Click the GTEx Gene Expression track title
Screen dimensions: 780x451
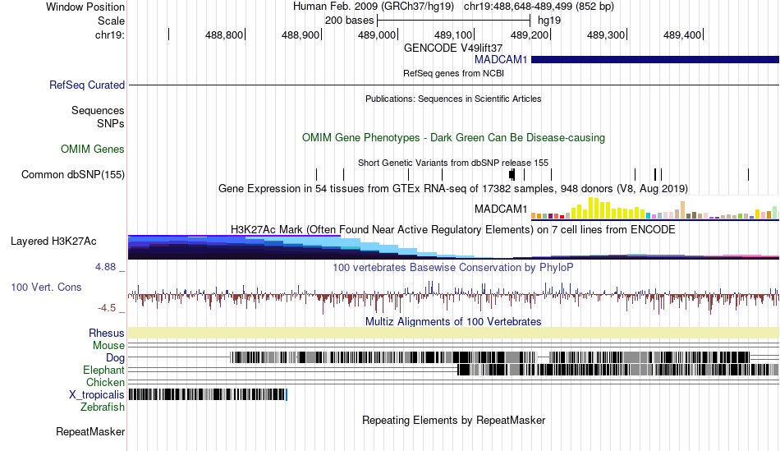pos(453,189)
